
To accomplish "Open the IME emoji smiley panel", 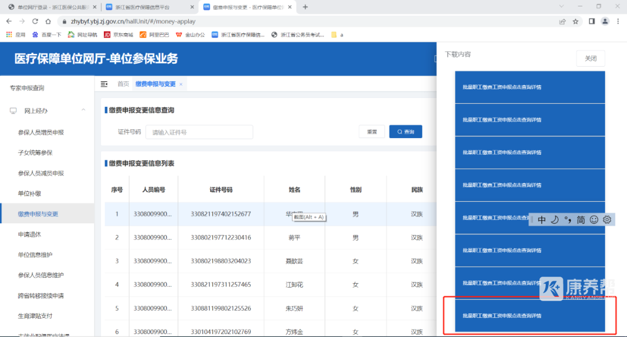I will point(594,220).
